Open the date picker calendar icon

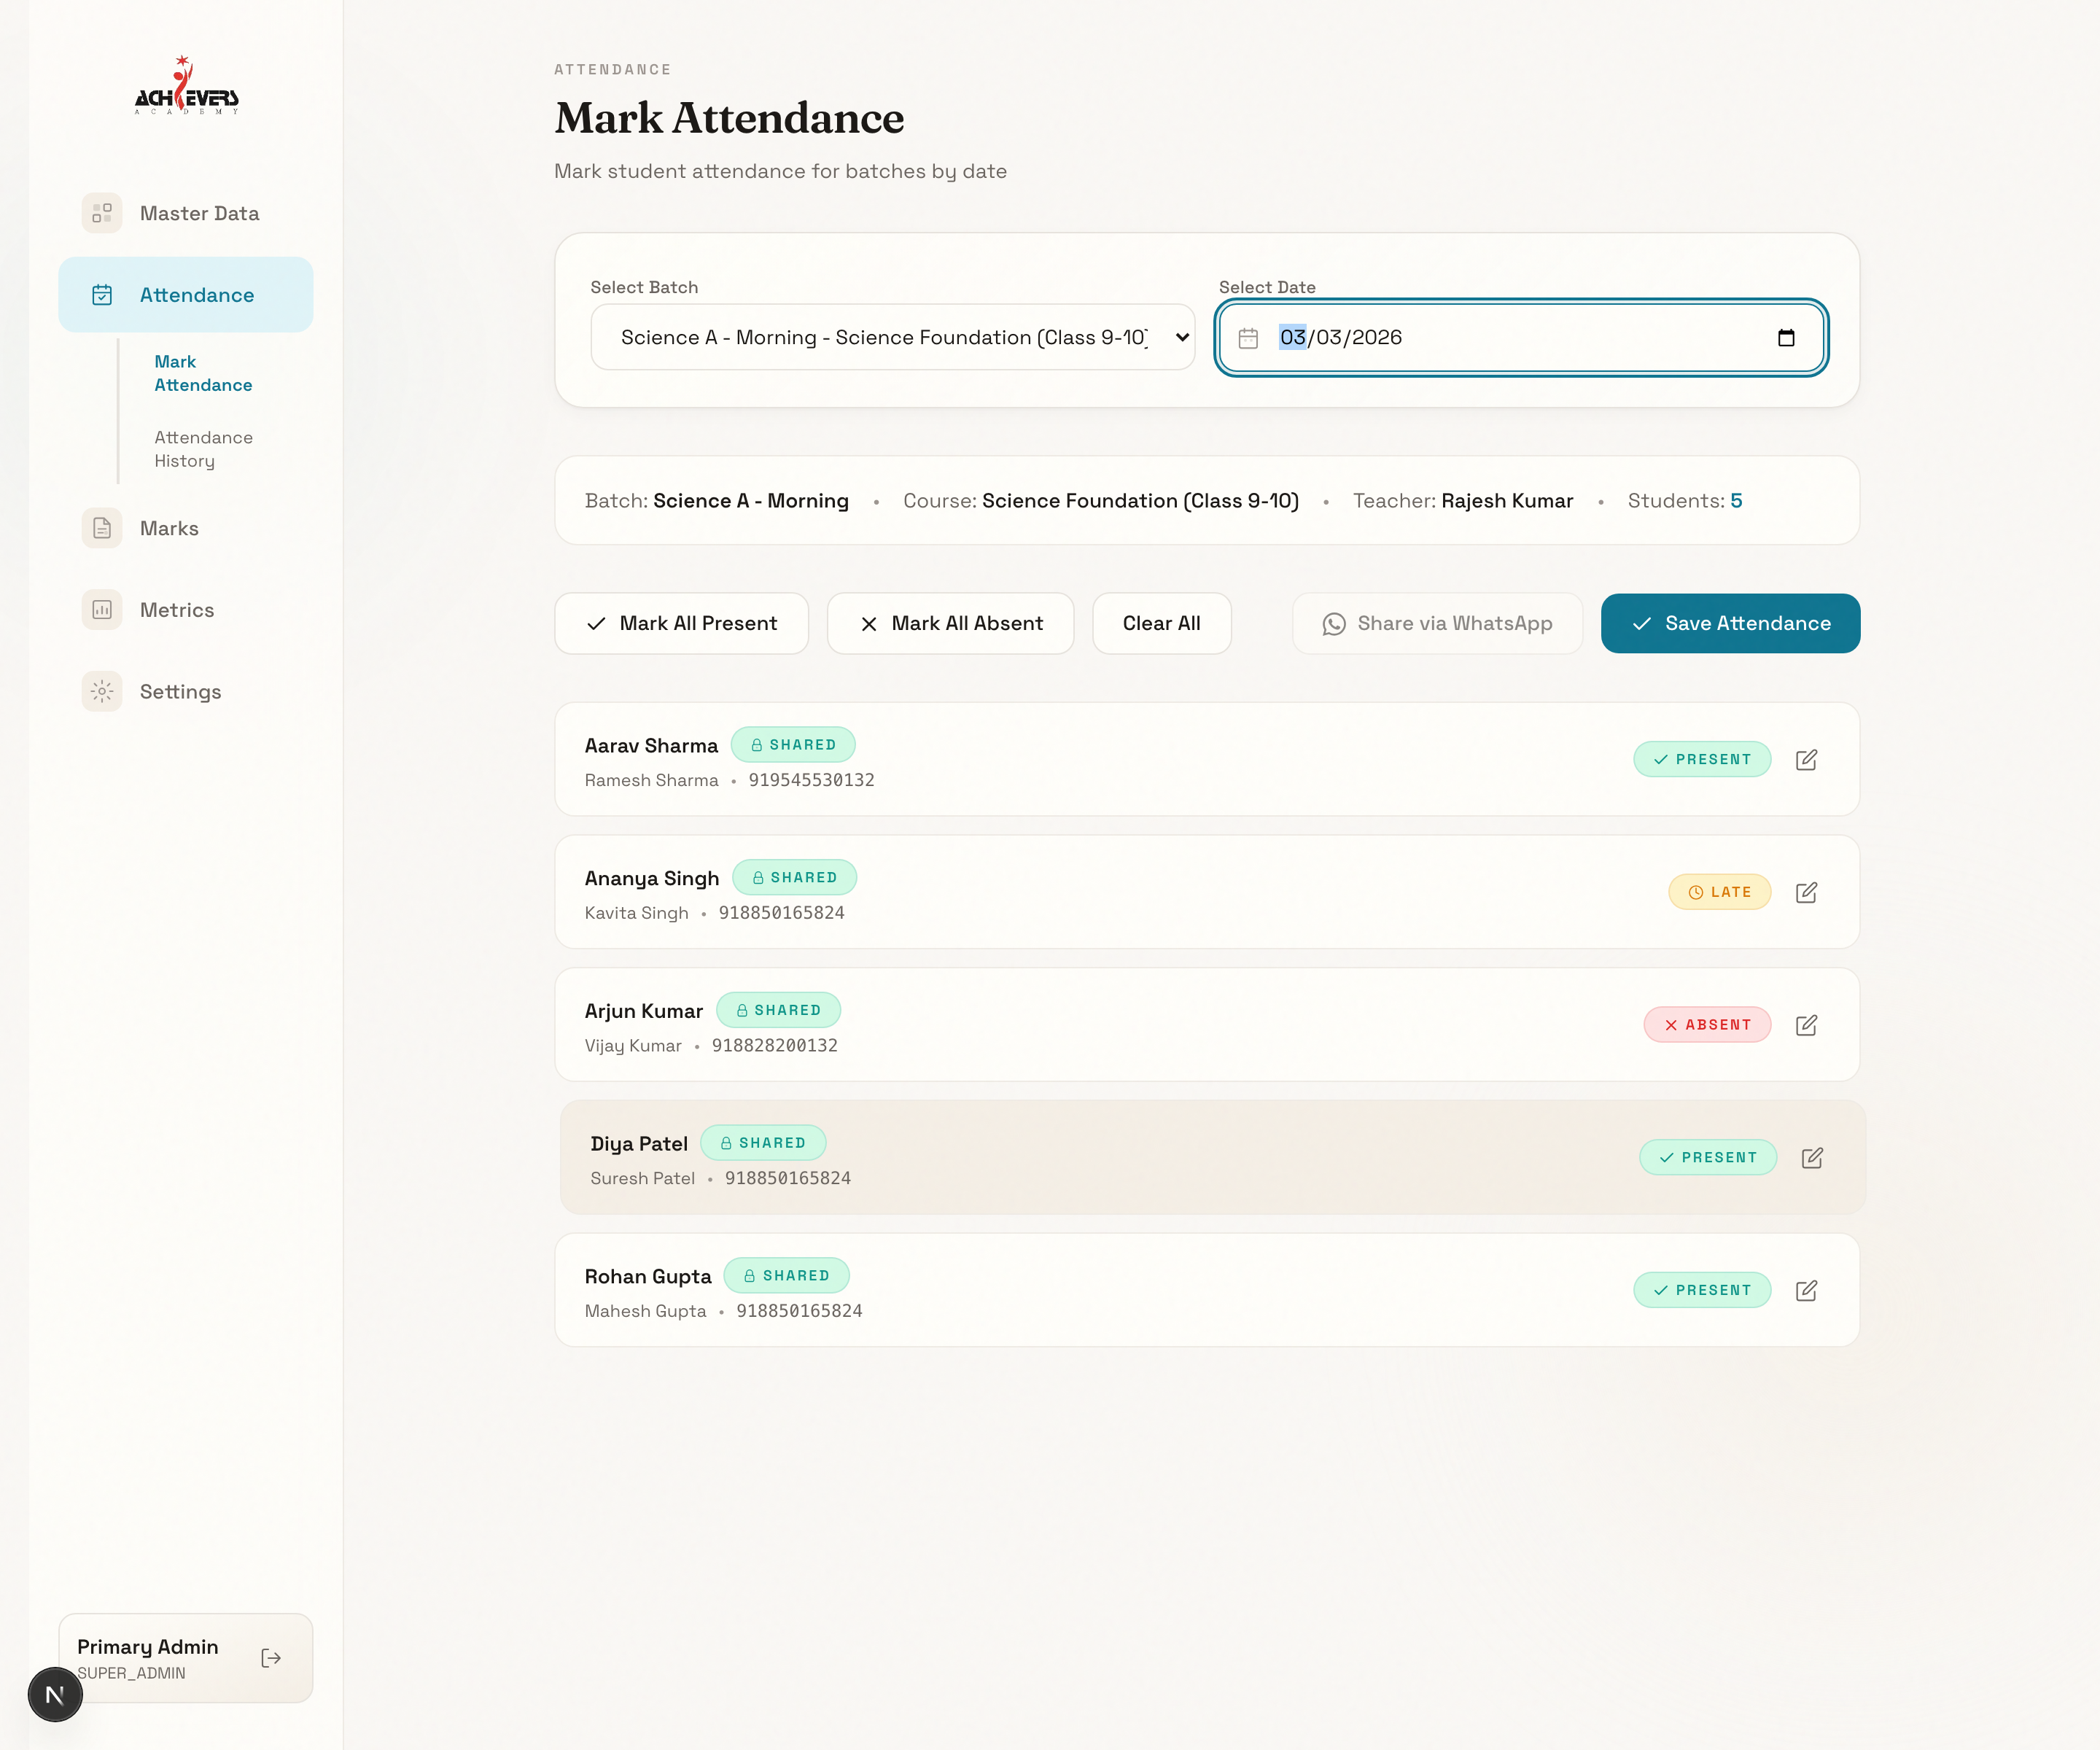tap(1786, 338)
